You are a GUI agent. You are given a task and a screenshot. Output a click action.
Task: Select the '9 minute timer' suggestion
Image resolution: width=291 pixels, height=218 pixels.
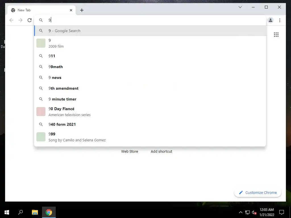[x=150, y=99]
